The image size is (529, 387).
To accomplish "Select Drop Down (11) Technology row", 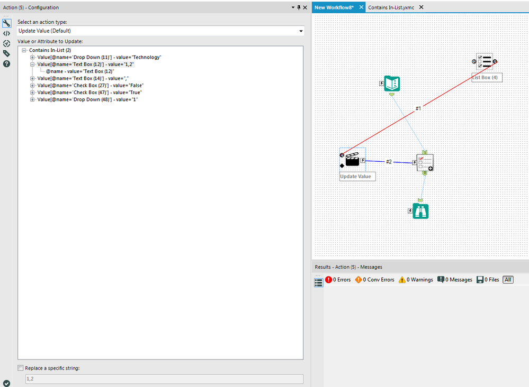I will [x=99, y=57].
